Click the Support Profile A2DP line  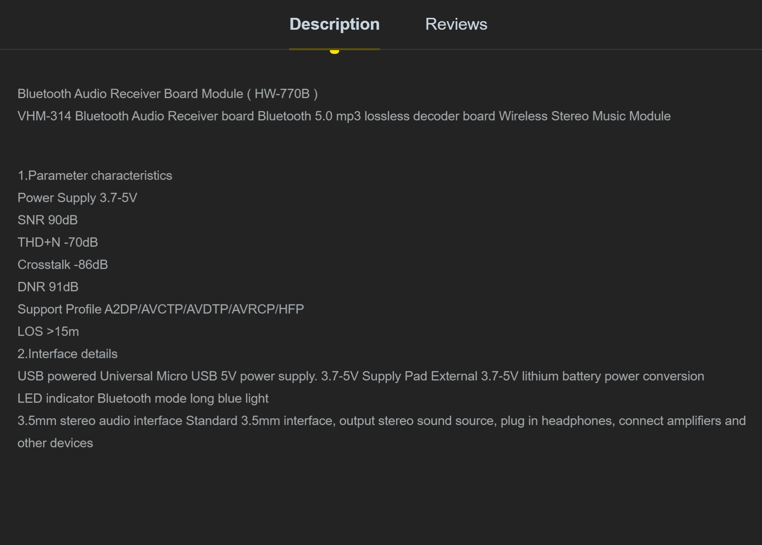[161, 309]
